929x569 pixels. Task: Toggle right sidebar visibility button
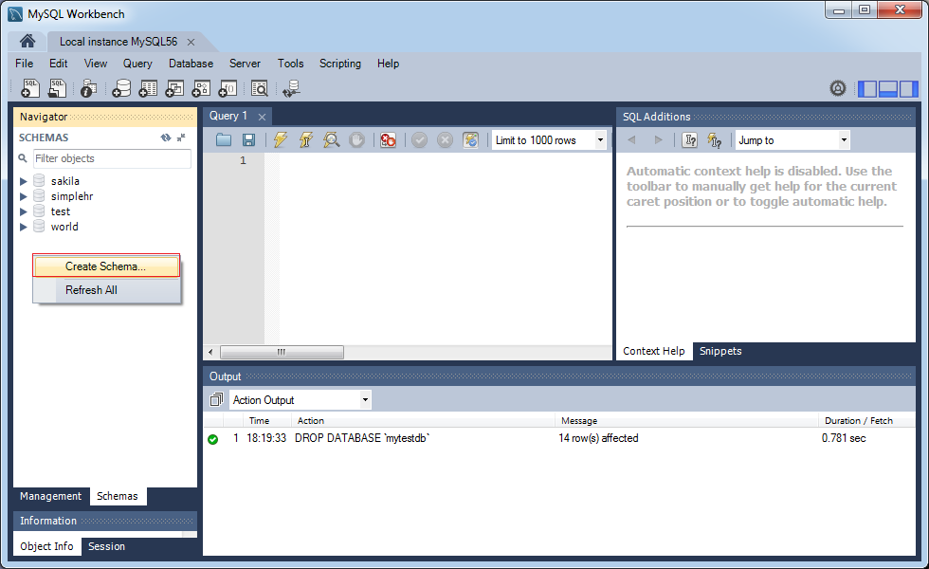tap(908, 89)
